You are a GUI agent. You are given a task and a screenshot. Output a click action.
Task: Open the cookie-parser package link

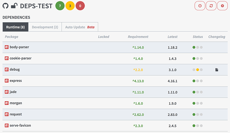(21, 58)
